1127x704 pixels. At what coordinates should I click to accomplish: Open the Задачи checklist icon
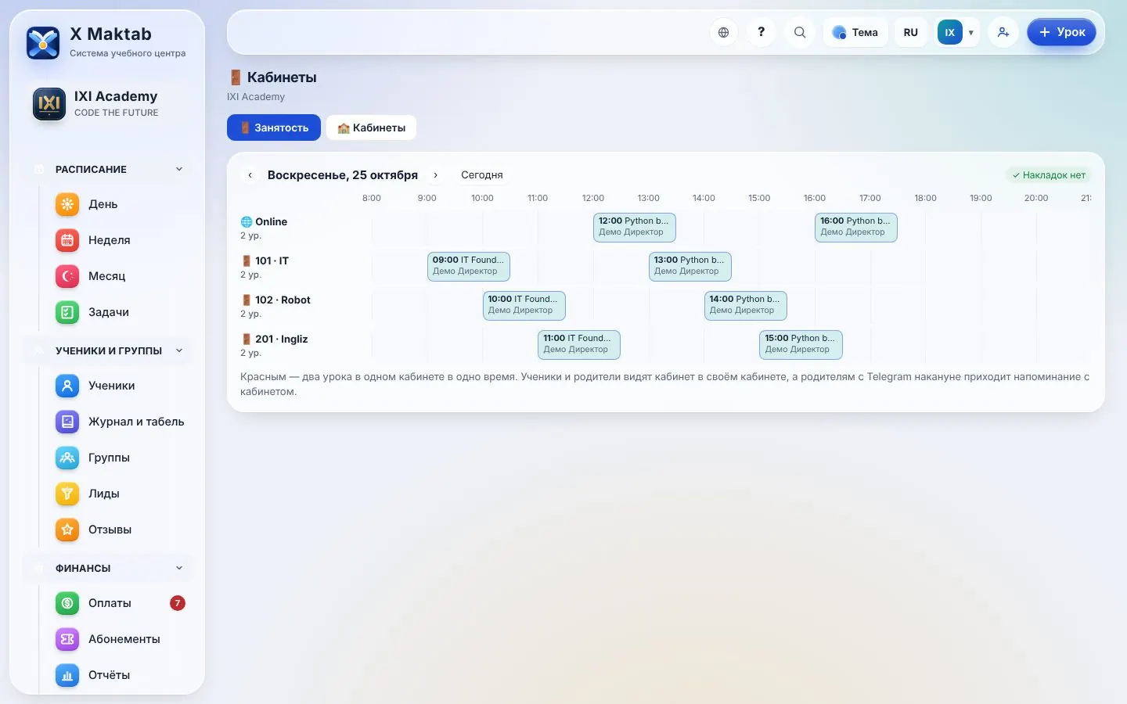pos(67,312)
